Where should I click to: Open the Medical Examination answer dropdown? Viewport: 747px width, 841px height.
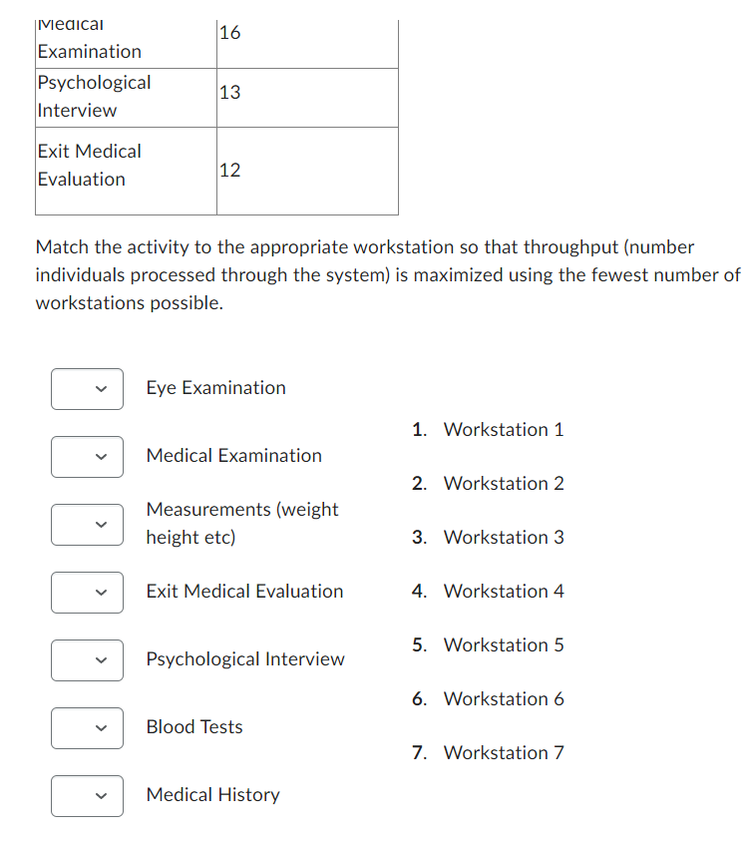(x=87, y=457)
